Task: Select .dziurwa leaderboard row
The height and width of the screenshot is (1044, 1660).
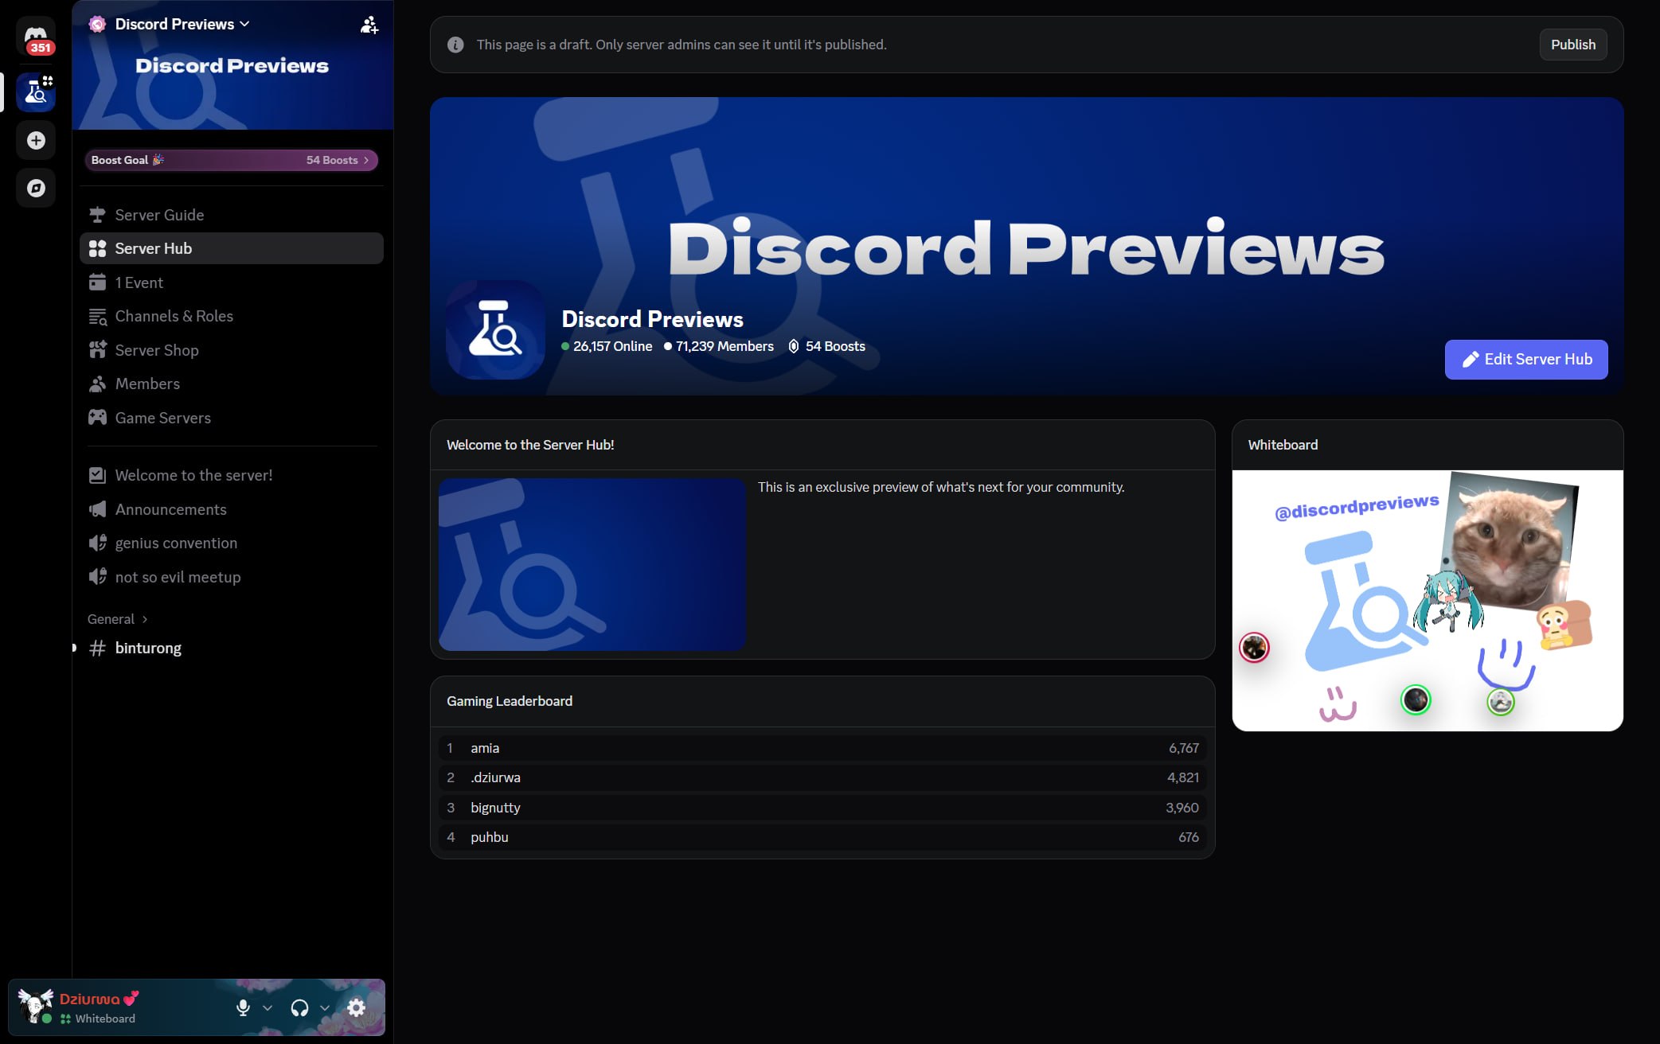Action: [822, 777]
